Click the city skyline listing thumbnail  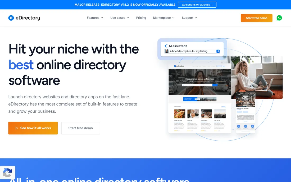[220, 114]
